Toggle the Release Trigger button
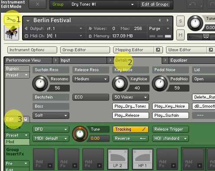The image size is (215, 171). click(170, 129)
